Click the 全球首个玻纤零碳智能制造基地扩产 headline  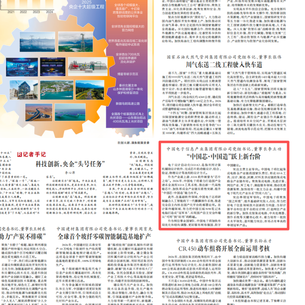click(x=105, y=236)
